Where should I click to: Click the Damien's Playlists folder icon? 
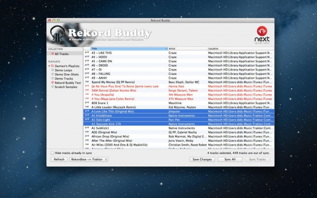53,66
